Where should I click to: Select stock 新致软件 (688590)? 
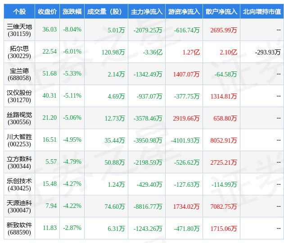point(19,229)
